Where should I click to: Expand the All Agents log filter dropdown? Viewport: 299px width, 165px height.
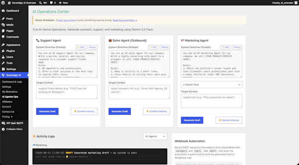155,136
